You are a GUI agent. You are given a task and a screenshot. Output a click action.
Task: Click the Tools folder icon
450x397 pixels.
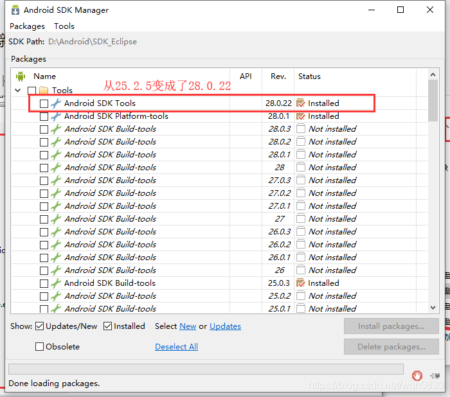[44, 91]
